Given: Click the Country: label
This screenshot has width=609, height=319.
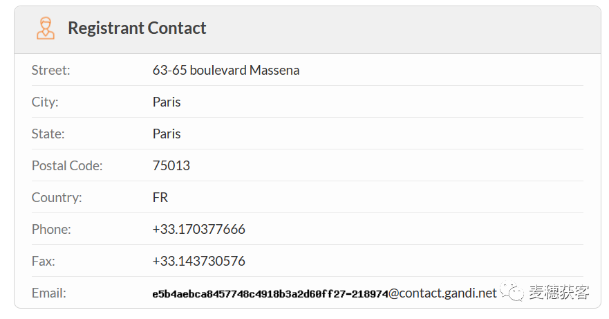Looking at the screenshot, I should pyautogui.click(x=57, y=198).
